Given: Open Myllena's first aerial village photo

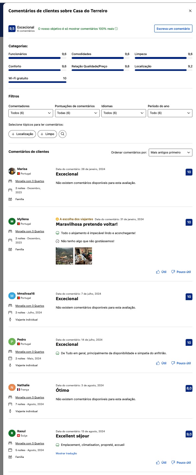Looking at the screenshot, I should pyautogui.click(x=64, y=256).
